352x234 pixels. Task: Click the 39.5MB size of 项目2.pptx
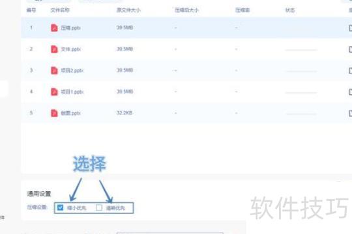[125, 70]
